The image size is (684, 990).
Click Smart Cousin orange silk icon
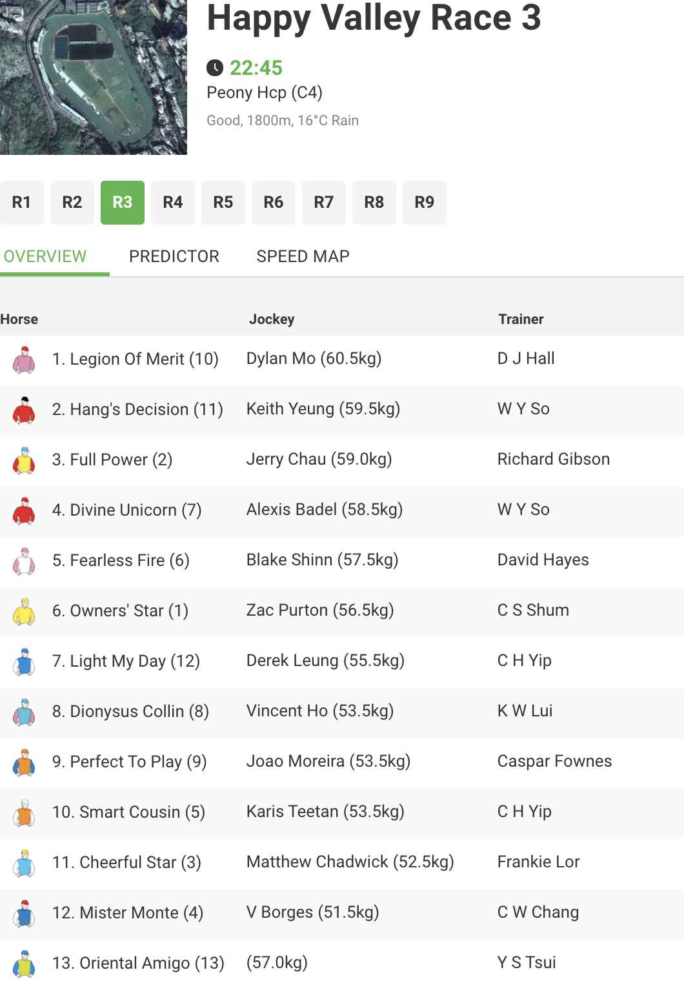pos(24,813)
